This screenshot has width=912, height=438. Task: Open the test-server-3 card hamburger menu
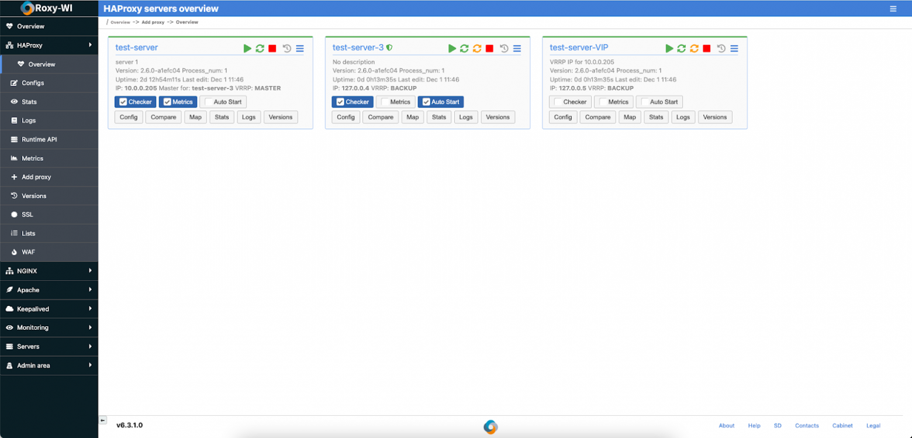click(x=517, y=49)
